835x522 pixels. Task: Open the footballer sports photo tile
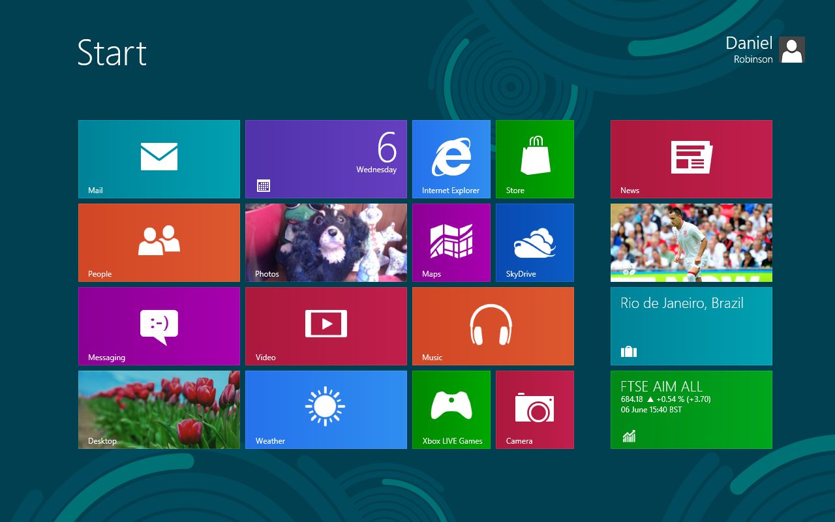point(691,243)
